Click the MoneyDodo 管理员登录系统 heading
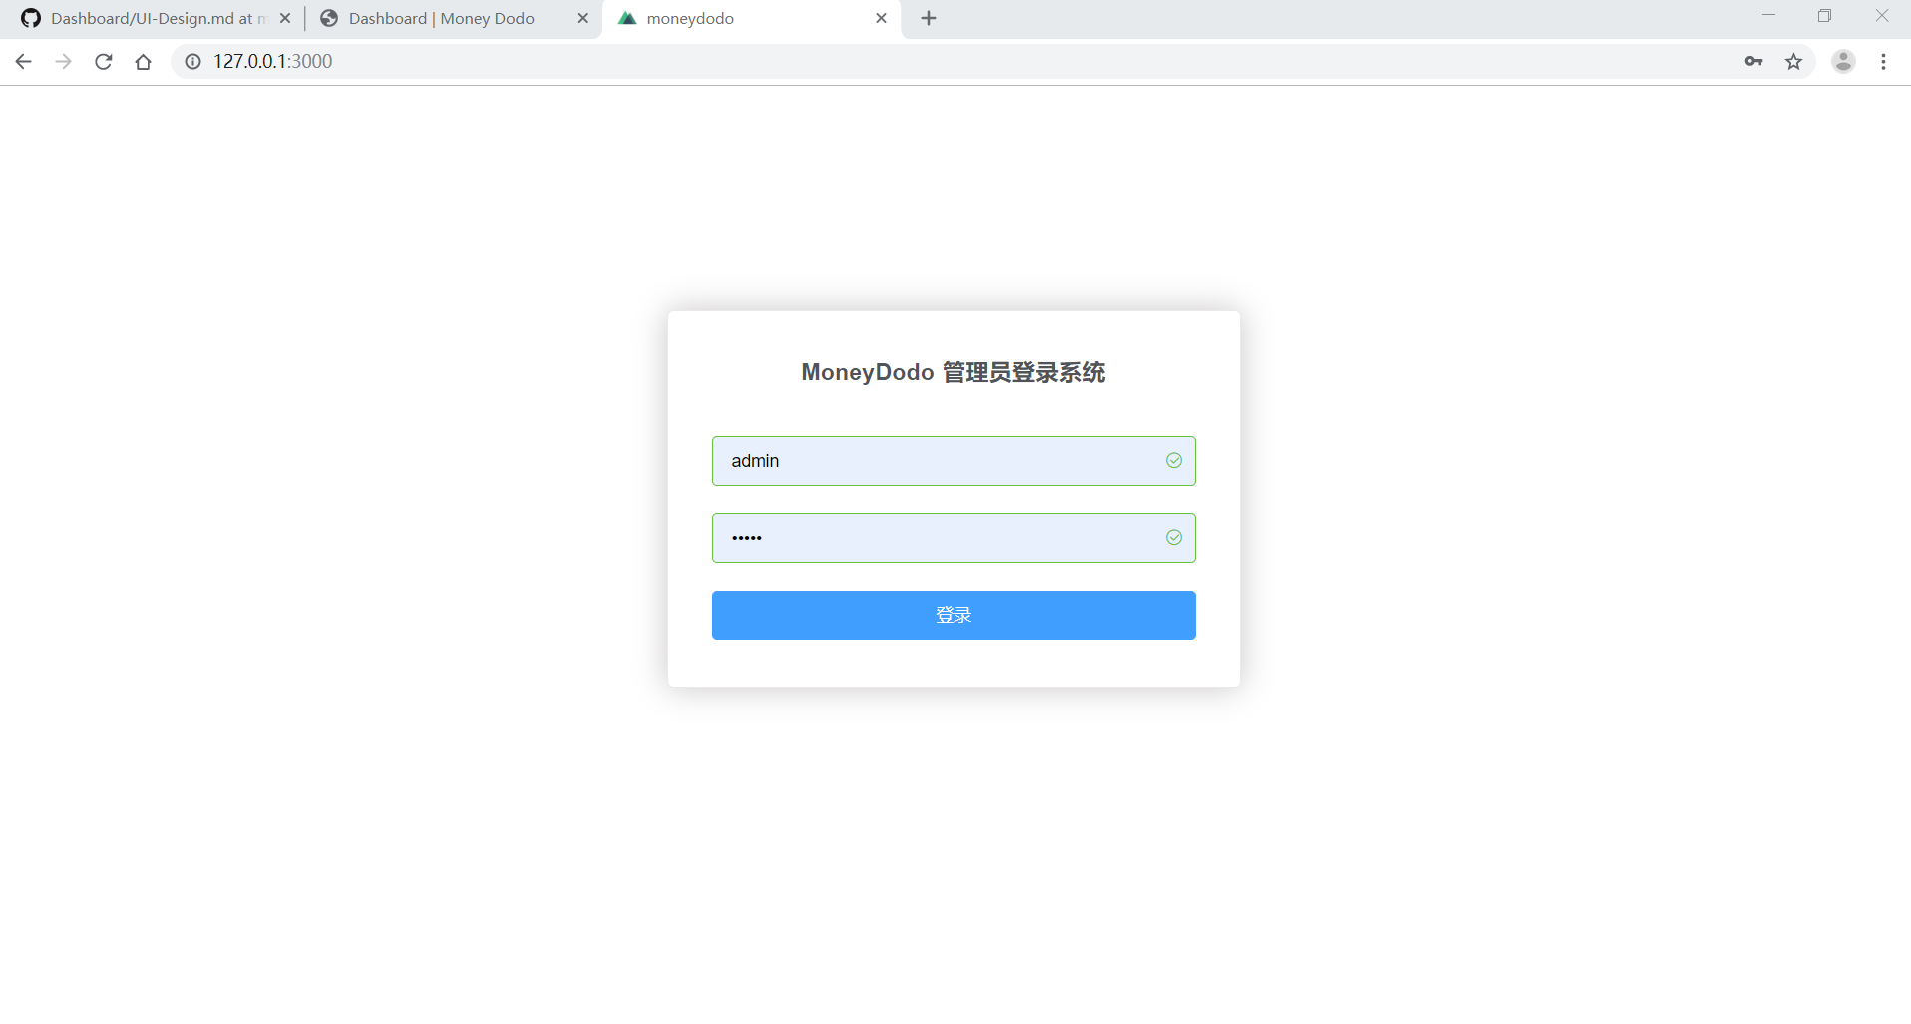The image size is (1911, 1024). coord(954,372)
